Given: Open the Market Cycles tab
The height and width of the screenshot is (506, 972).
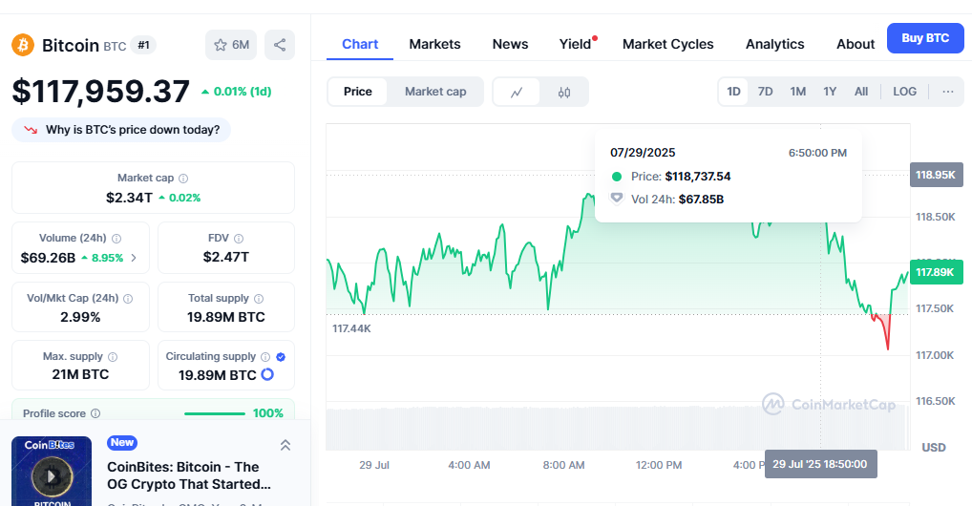Looking at the screenshot, I should click(667, 44).
